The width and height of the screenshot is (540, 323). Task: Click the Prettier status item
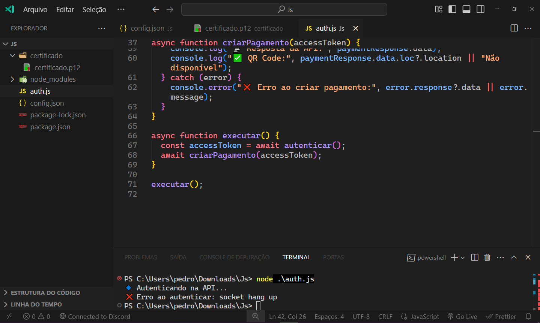501,317
